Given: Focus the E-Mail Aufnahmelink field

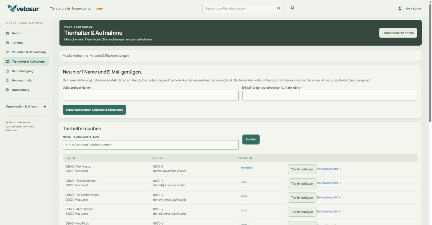Looking at the screenshot, I should (x=330, y=96).
